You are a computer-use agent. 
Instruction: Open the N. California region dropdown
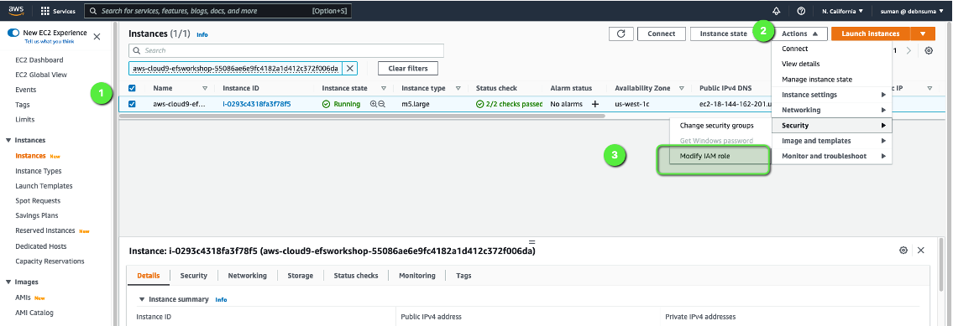842,11
